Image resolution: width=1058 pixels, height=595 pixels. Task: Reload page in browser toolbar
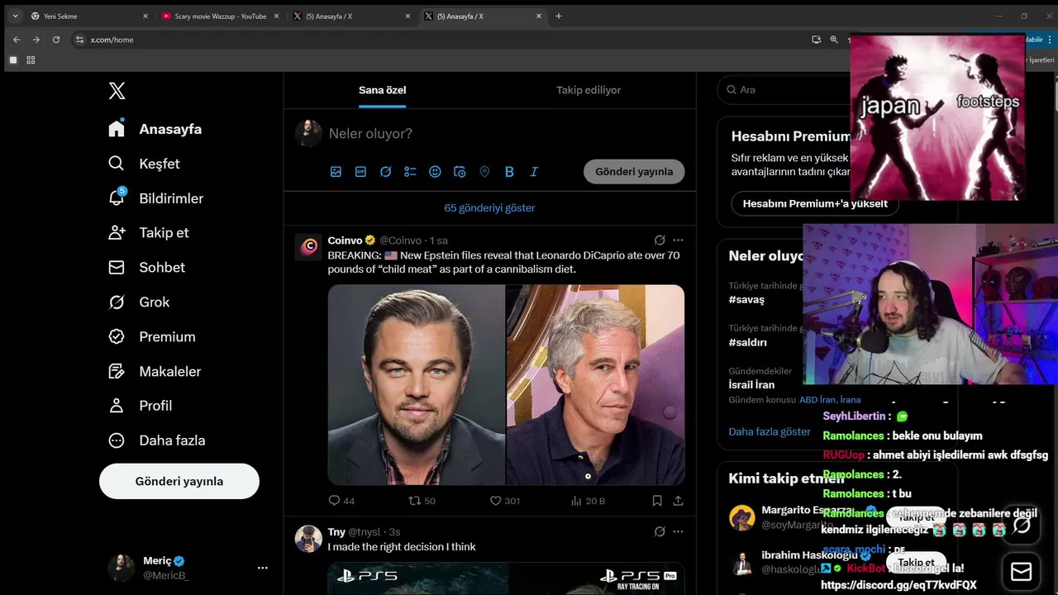56,40
